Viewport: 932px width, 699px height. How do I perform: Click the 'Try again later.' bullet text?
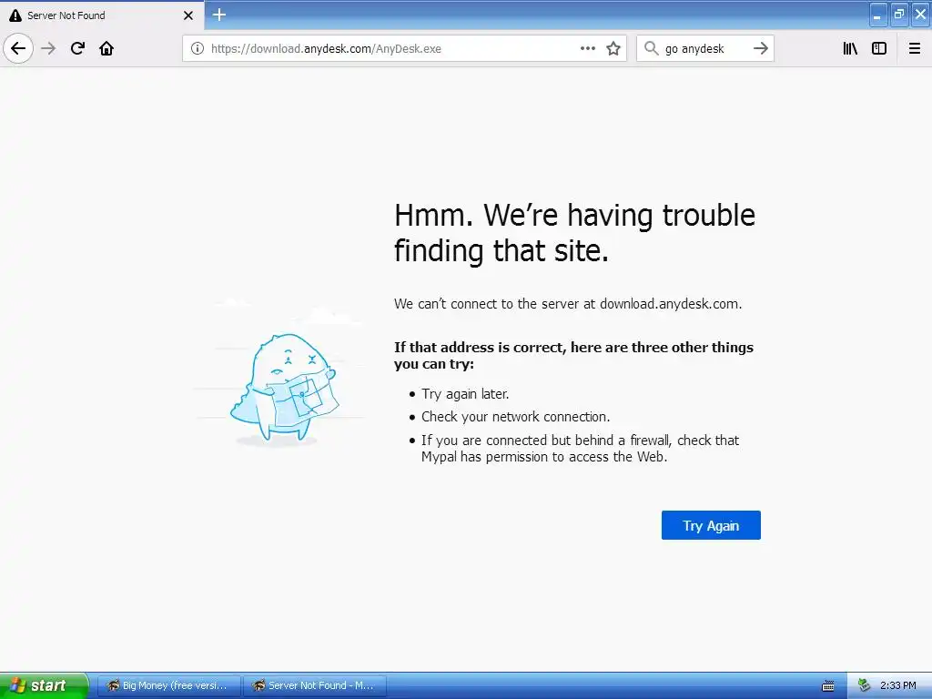465,393
